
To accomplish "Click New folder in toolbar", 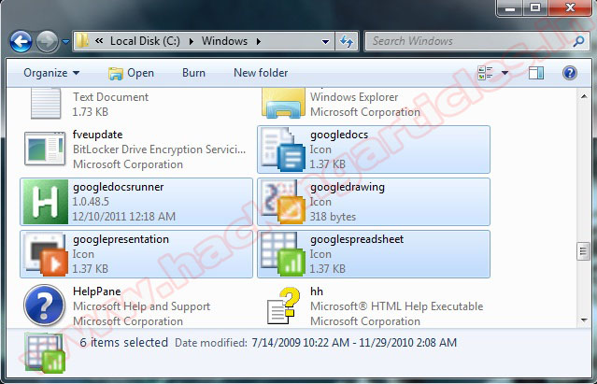I will pos(261,73).
